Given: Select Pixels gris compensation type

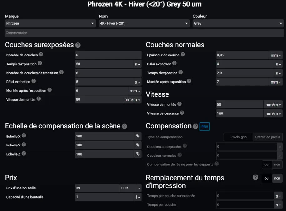Looking at the screenshot, I should [238, 137].
